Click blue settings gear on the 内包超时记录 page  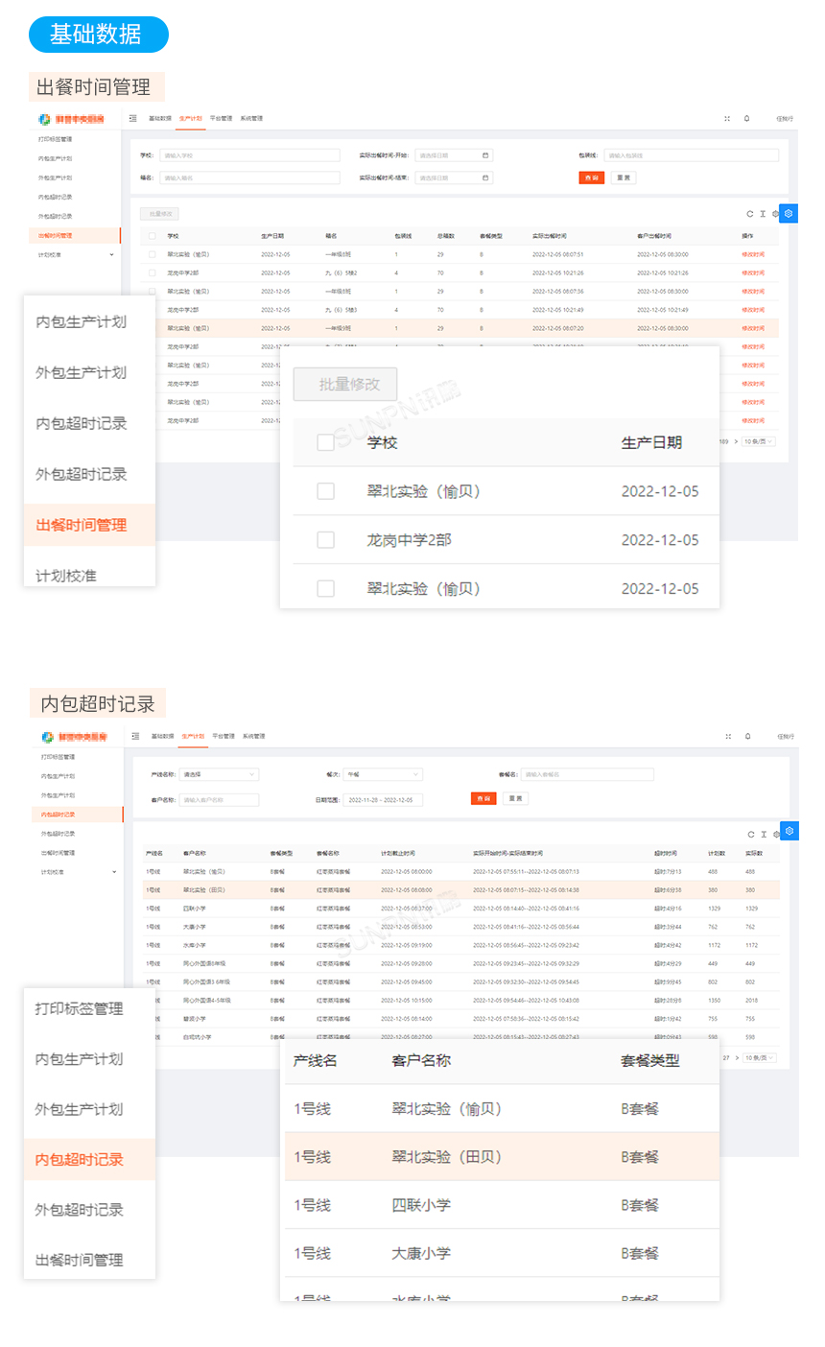coord(790,831)
